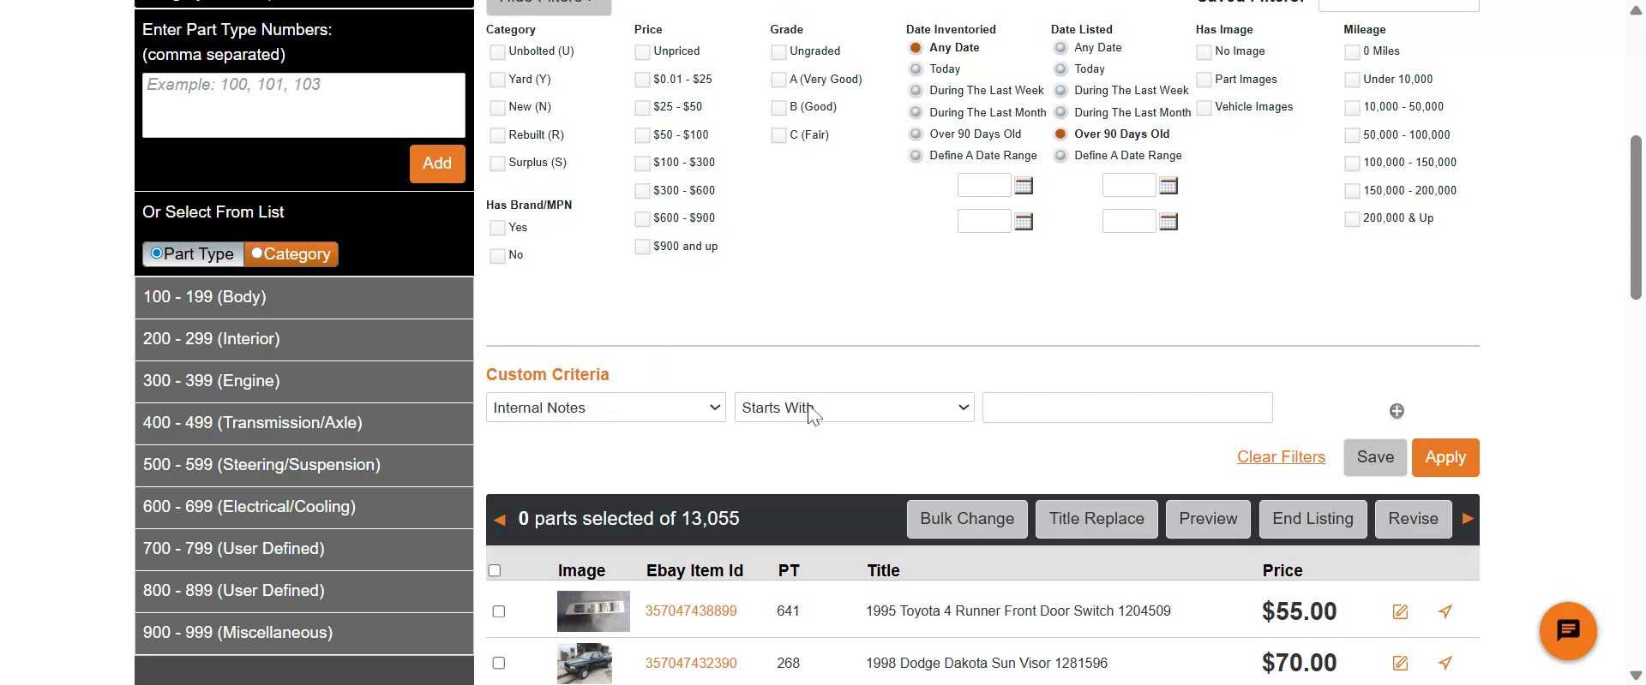Click the Revise button

[1413, 519]
